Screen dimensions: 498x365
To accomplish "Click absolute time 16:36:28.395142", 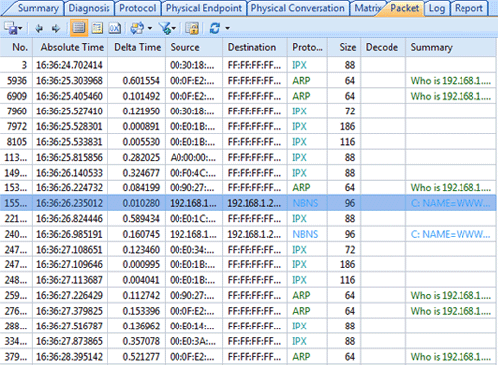I will (69, 357).
